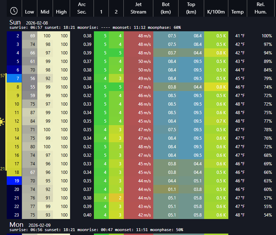Click the High clouds column header
Screen dimensions: 276x235
[x=61, y=12]
